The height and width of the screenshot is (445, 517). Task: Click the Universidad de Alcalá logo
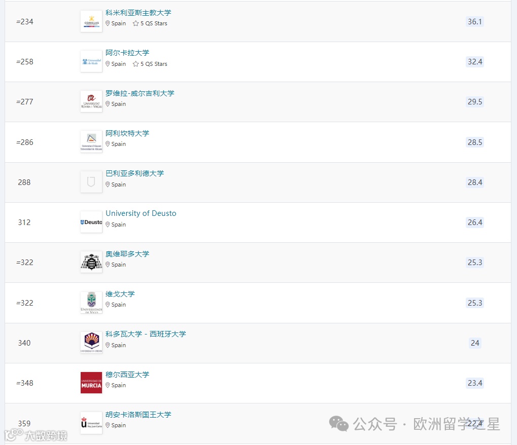(91, 61)
